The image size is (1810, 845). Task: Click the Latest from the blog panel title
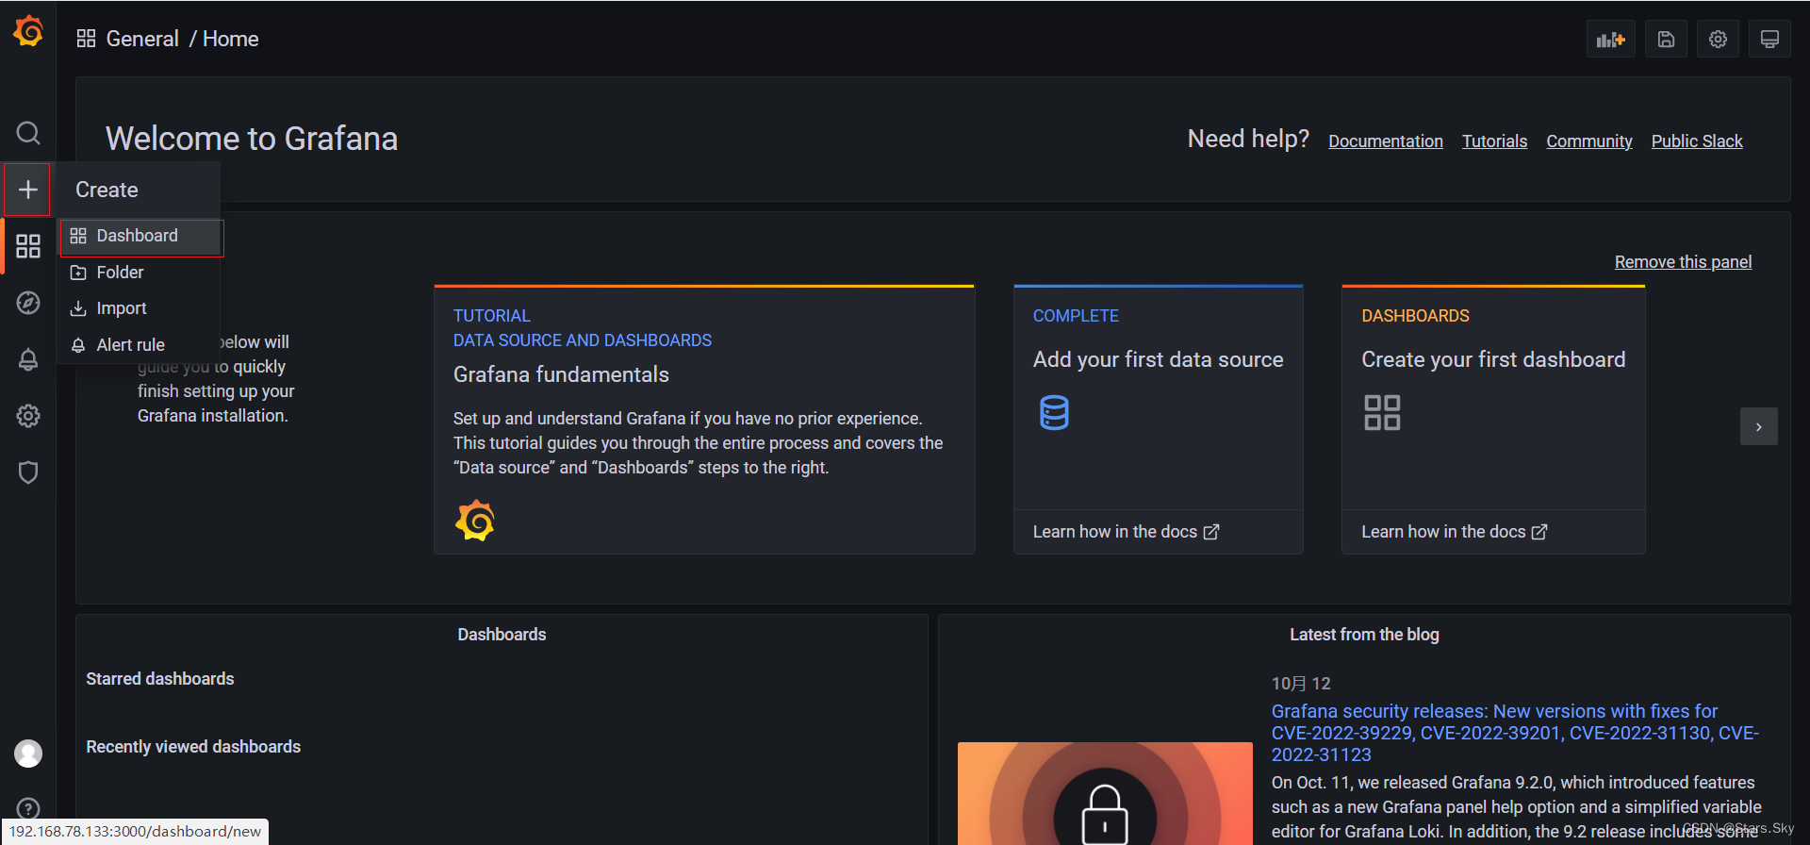1364,635
